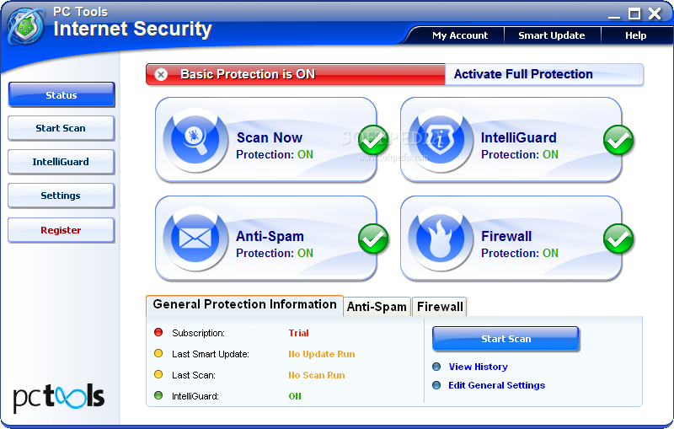Click the Edit General Settings link

tap(496, 385)
